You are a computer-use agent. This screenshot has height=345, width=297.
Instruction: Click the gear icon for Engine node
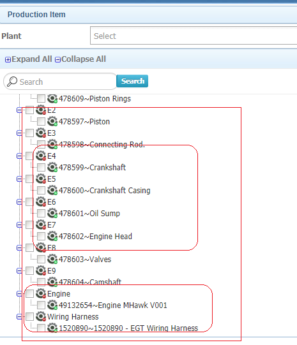41,294
